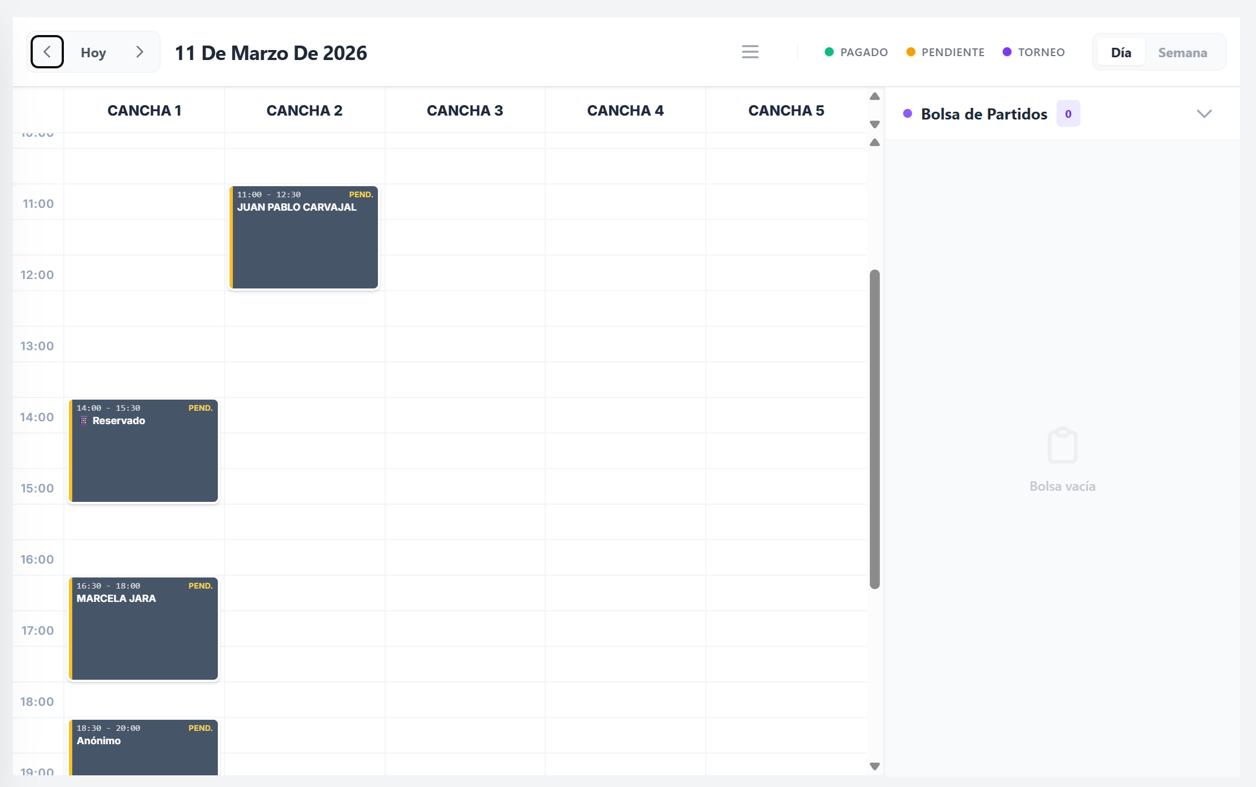
Task: Expand the Bolsa de Partidos dropdown chevron
Action: coord(1204,114)
